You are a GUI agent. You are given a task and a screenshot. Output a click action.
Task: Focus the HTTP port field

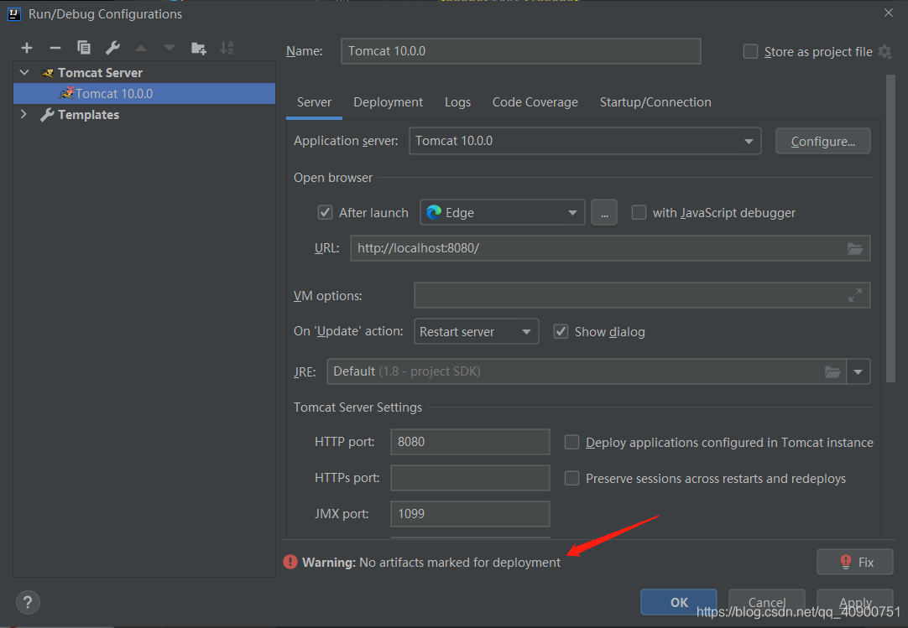pos(470,442)
